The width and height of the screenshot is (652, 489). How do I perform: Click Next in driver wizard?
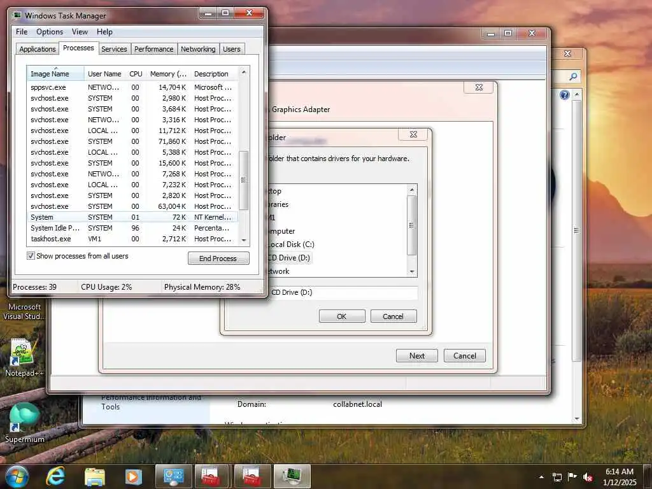click(x=416, y=355)
